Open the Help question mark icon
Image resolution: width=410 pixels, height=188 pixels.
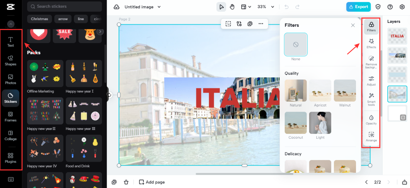390,7
